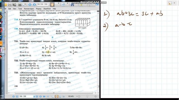Click last page button in bottom bar
Screen dimensions: 179x100
[x=40, y=96]
